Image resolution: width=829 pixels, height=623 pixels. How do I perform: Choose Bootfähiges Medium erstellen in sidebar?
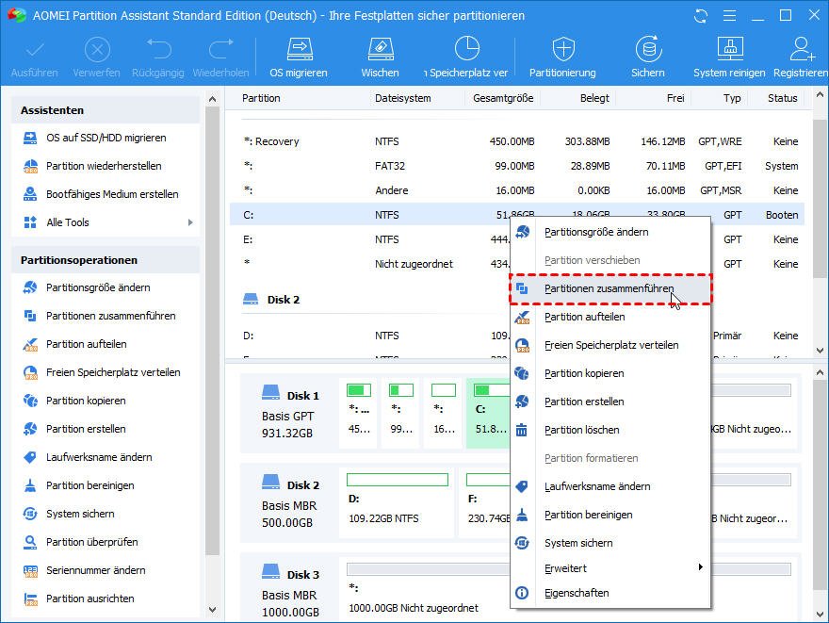112,194
